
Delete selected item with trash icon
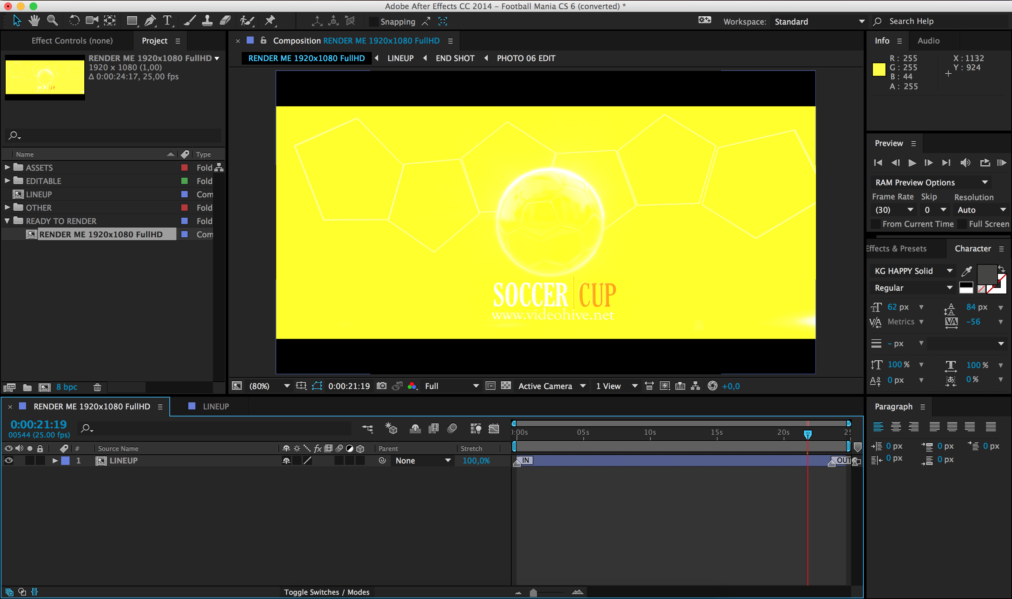[x=97, y=388]
